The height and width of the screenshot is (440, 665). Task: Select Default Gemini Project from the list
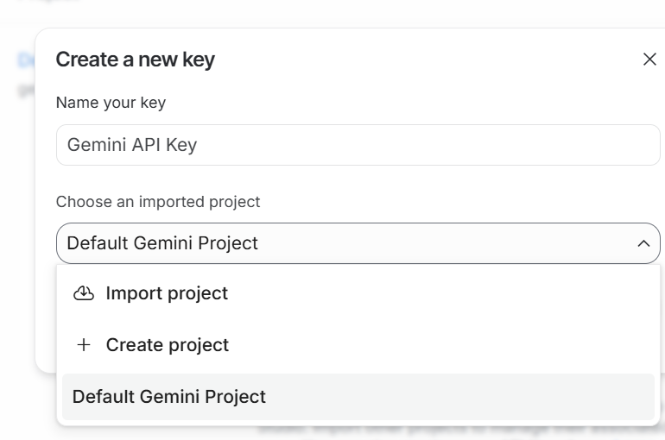tap(169, 397)
